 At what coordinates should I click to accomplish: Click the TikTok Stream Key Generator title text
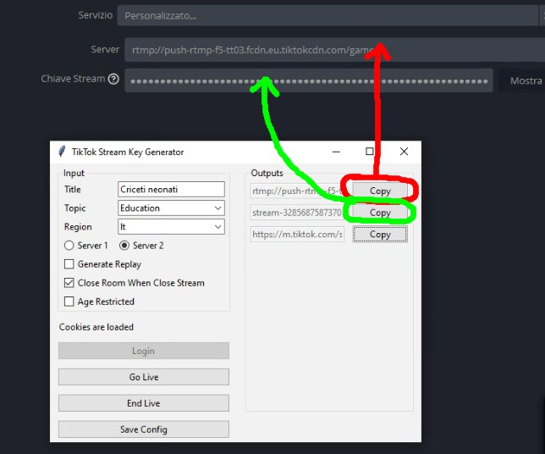click(x=128, y=152)
